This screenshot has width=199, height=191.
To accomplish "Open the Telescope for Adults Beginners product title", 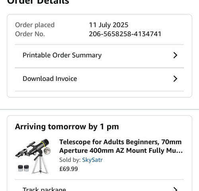I will [x=121, y=146].
